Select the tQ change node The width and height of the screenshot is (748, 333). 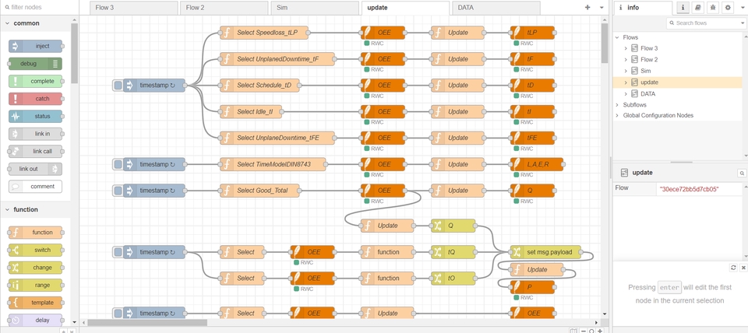coord(453,252)
